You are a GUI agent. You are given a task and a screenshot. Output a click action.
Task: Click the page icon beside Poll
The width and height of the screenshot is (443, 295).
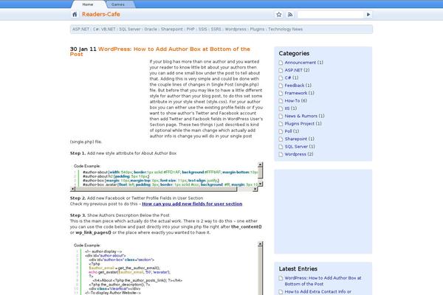point(281,131)
